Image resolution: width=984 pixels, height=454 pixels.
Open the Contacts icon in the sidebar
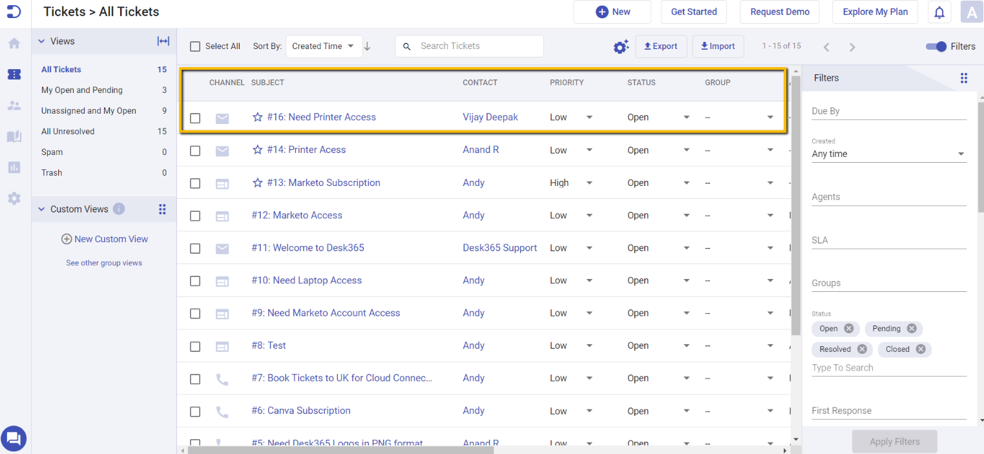pyautogui.click(x=14, y=105)
